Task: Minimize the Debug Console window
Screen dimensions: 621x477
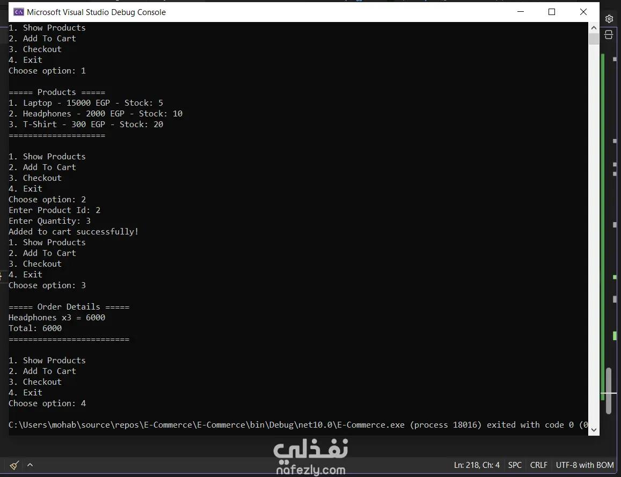Action: pos(521,12)
